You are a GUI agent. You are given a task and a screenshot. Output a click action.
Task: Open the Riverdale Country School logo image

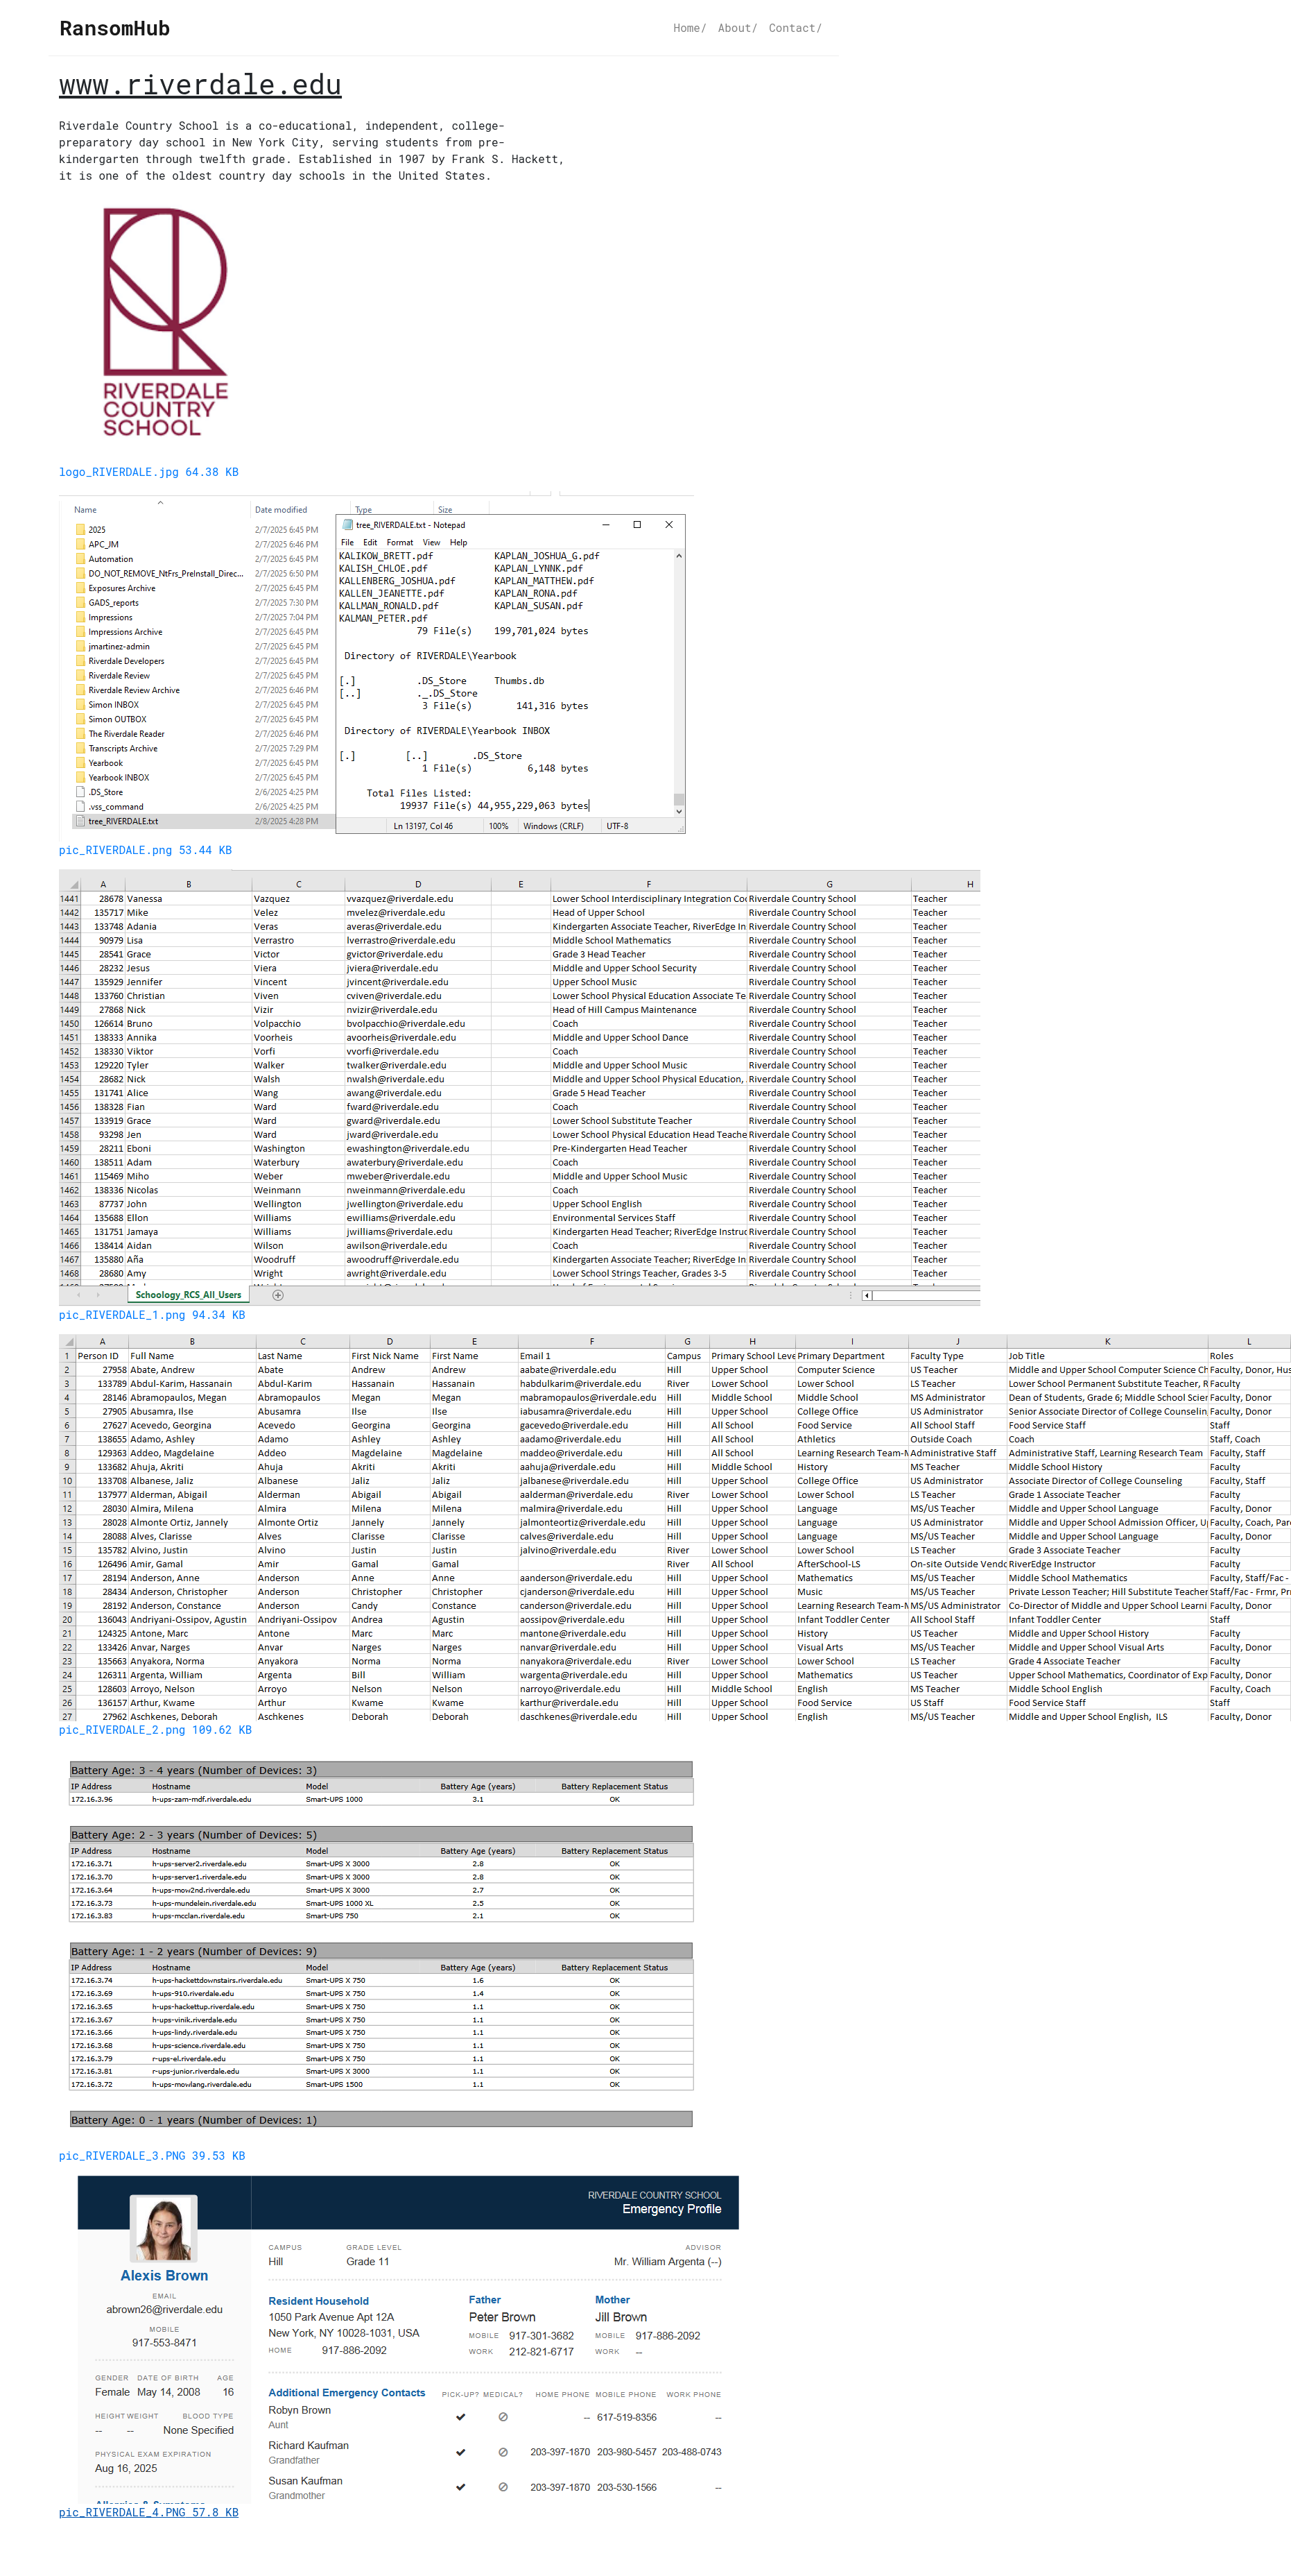click(165, 322)
